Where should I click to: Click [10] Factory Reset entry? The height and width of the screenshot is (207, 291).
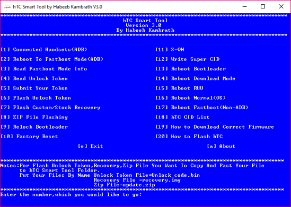(29, 137)
